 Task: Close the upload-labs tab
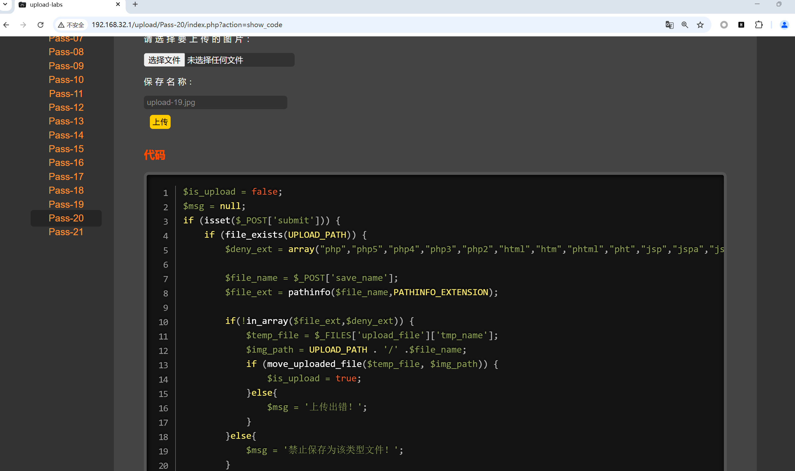tap(118, 4)
